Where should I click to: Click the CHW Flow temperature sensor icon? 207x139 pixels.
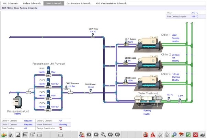point(93,35)
